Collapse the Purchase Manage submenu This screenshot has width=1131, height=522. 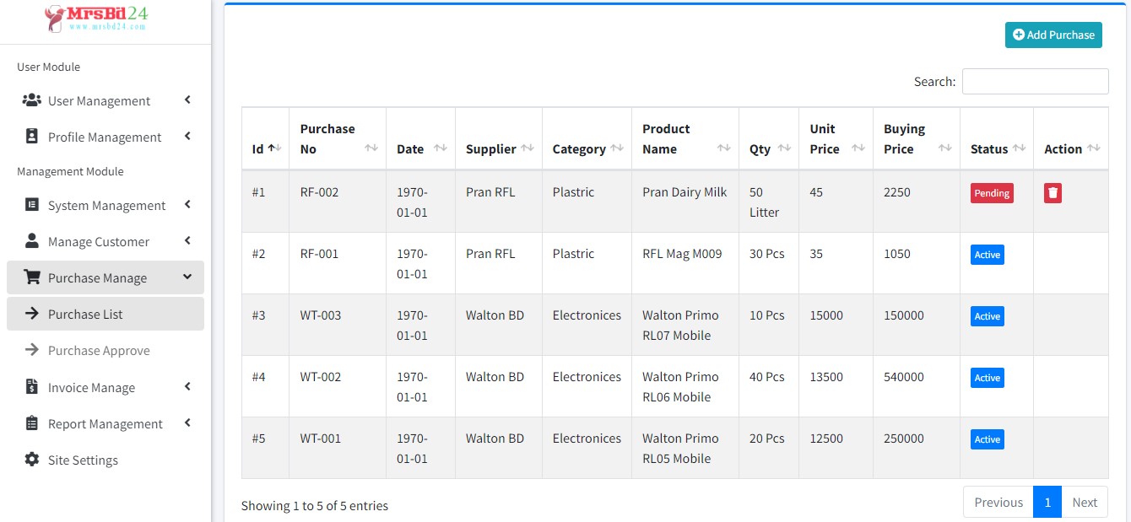tap(99, 277)
